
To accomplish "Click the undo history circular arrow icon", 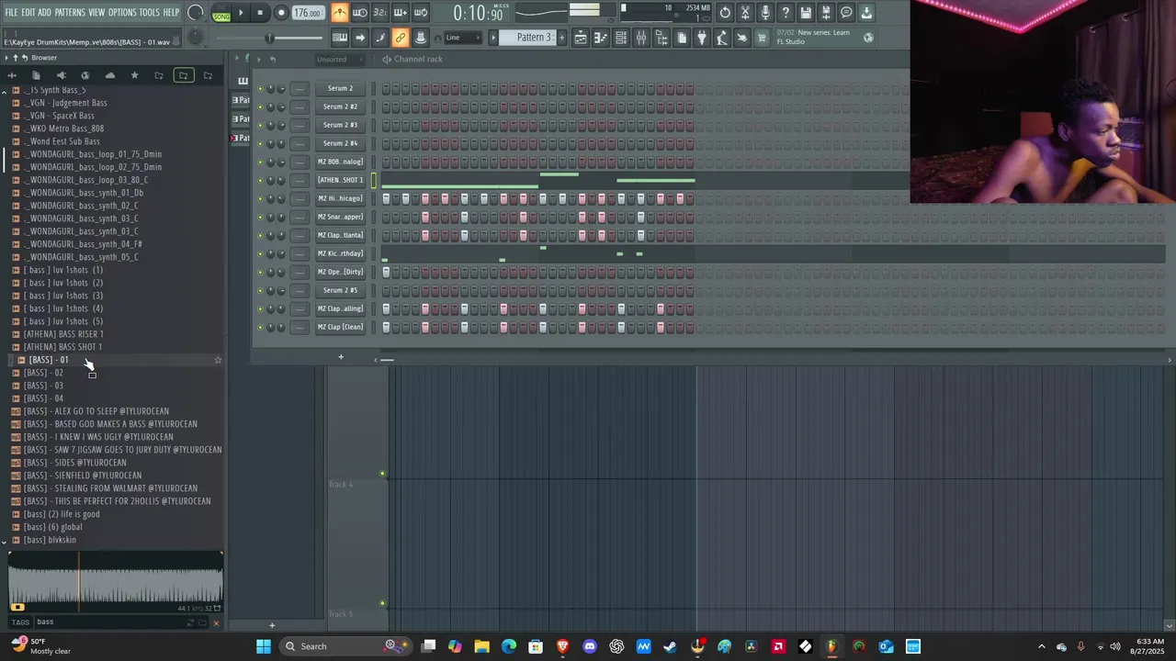I will pos(725,13).
